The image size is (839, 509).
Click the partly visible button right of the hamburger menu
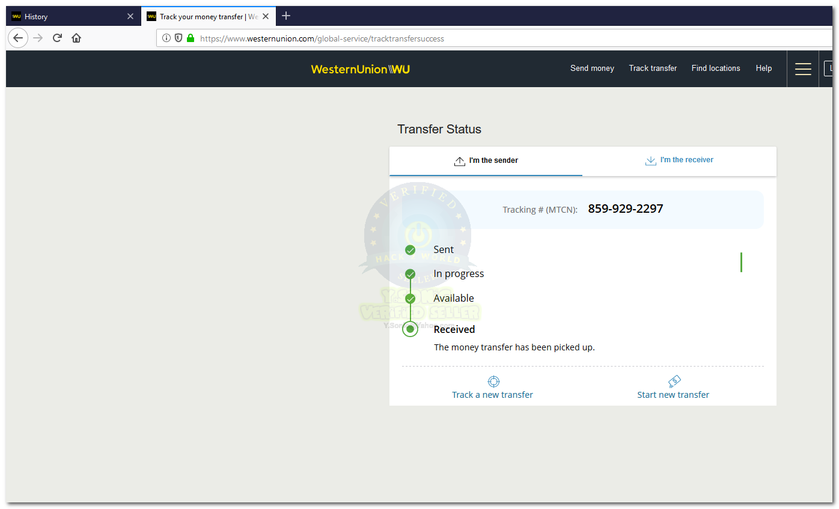[x=828, y=69]
